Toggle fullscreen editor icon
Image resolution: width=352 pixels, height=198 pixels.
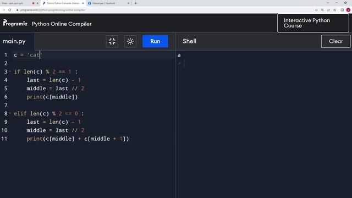click(112, 41)
